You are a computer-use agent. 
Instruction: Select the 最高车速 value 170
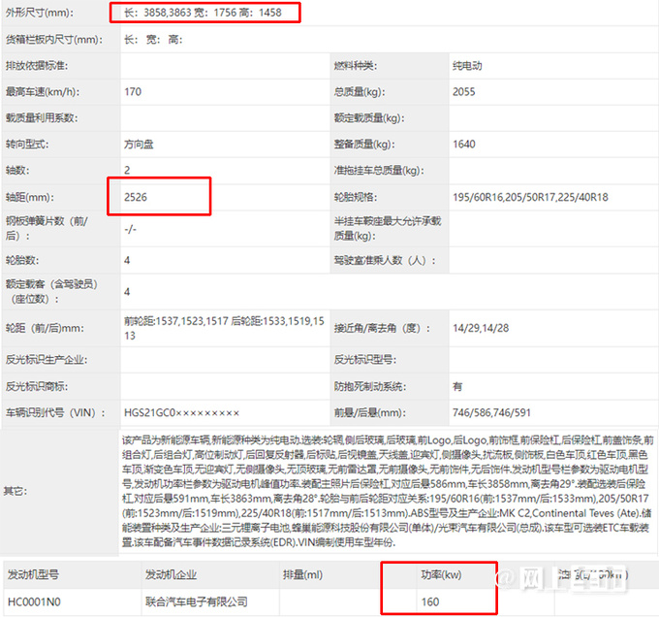[x=133, y=91]
